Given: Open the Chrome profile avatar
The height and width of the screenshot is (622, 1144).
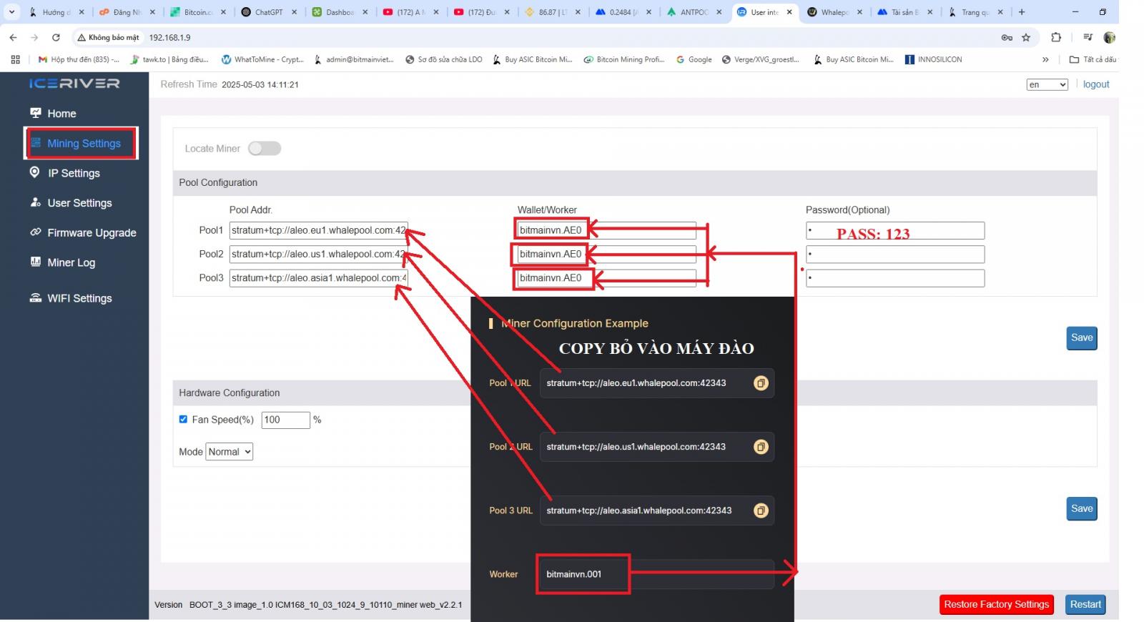Looking at the screenshot, I should pos(1110,37).
